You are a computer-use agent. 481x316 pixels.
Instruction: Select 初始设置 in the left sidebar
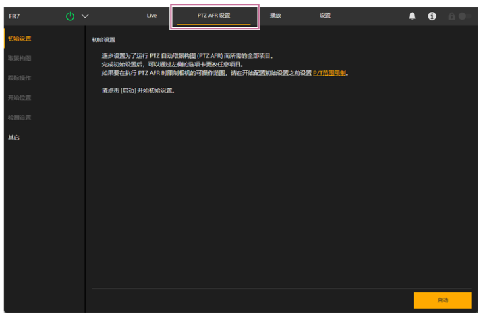(20, 38)
